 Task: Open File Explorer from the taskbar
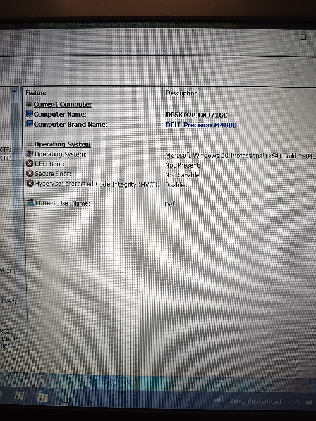(x=20, y=396)
